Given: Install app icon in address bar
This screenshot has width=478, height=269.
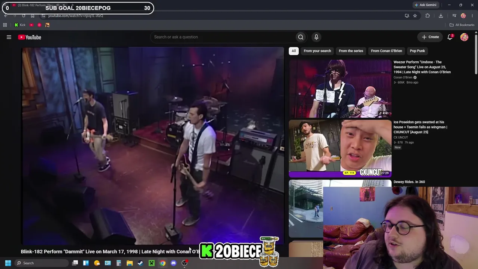Looking at the screenshot, I should [407, 16].
